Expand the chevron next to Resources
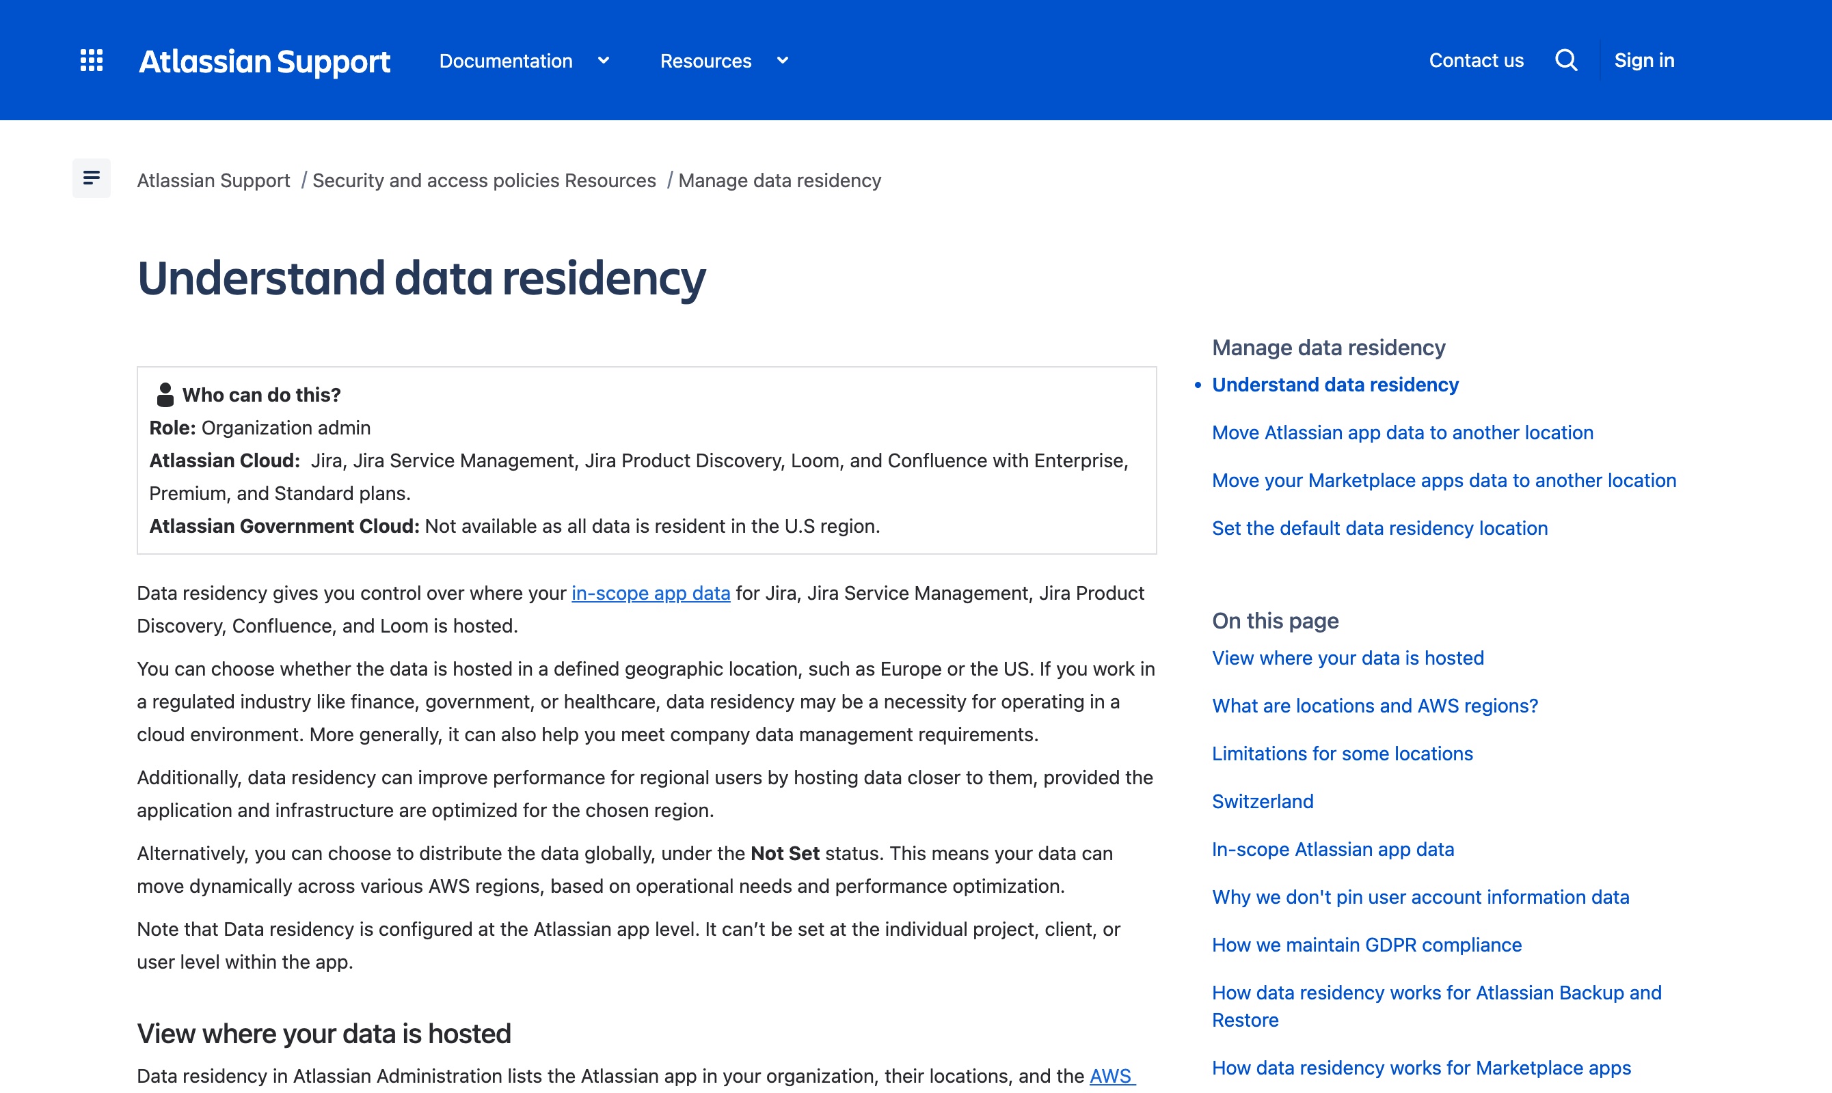This screenshot has width=1832, height=1093. (783, 61)
